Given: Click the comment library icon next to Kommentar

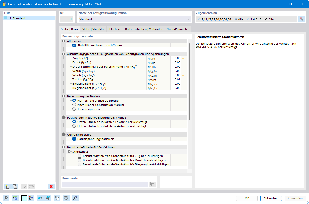Looking at the screenshot, I should (152, 184).
